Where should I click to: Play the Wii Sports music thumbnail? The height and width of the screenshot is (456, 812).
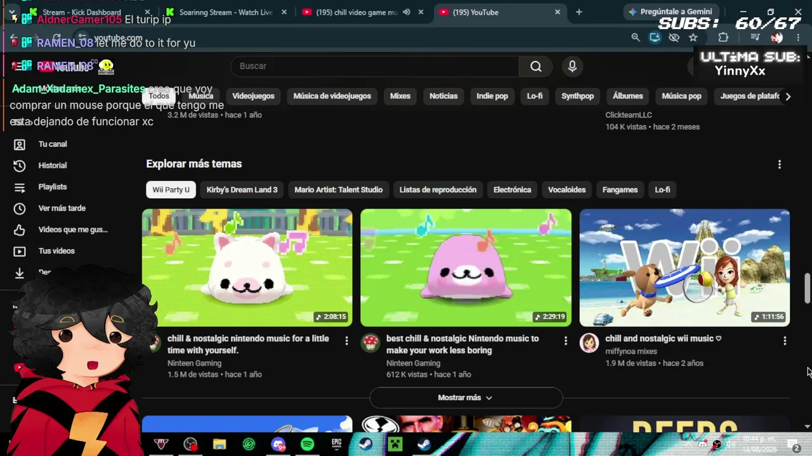point(684,268)
